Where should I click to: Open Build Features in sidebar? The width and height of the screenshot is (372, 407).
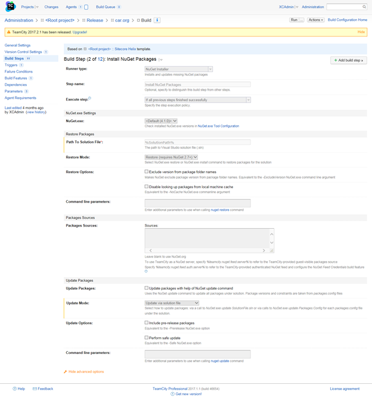point(16,78)
